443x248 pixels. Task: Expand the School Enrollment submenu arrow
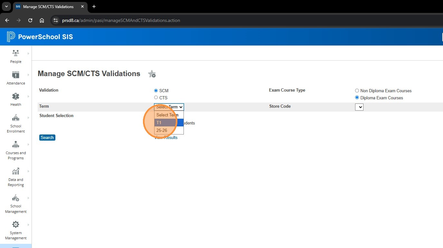coord(28,118)
